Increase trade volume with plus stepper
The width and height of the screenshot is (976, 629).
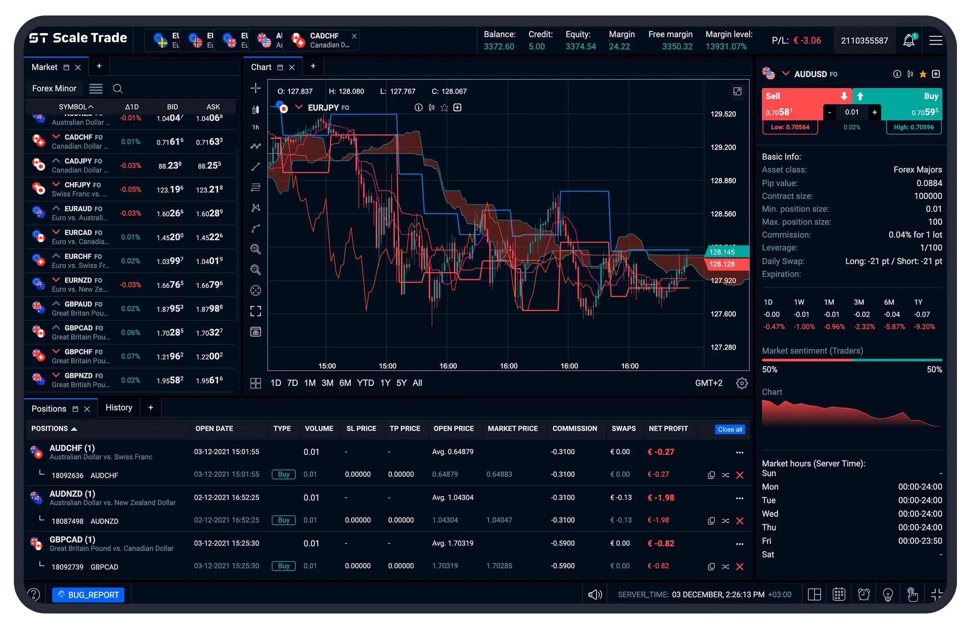coord(874,112)
